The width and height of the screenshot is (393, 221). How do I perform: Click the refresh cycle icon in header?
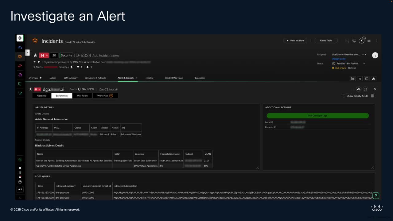click(x=354, y=41)
